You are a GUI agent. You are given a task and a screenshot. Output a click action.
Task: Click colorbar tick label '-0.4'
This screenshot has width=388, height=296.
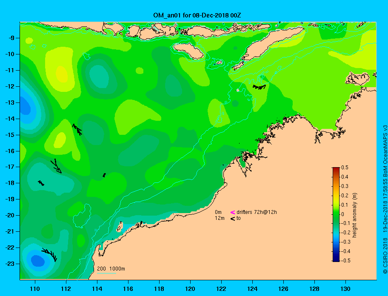(x=345, y=251)
